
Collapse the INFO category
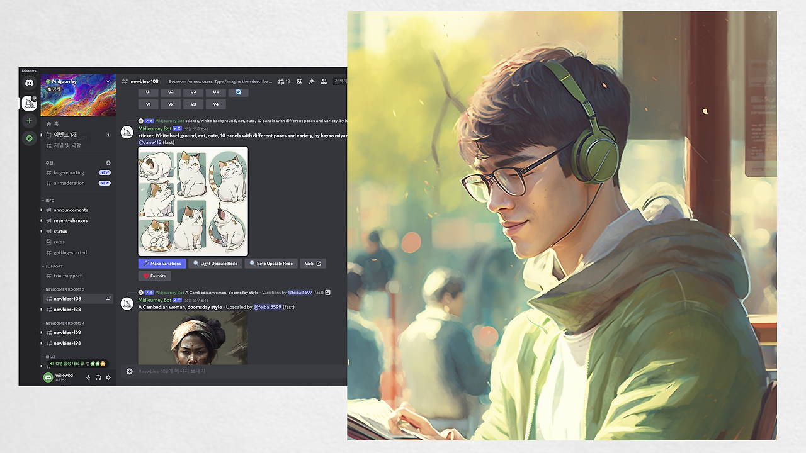pyautogui.click(x=48, y=201)
